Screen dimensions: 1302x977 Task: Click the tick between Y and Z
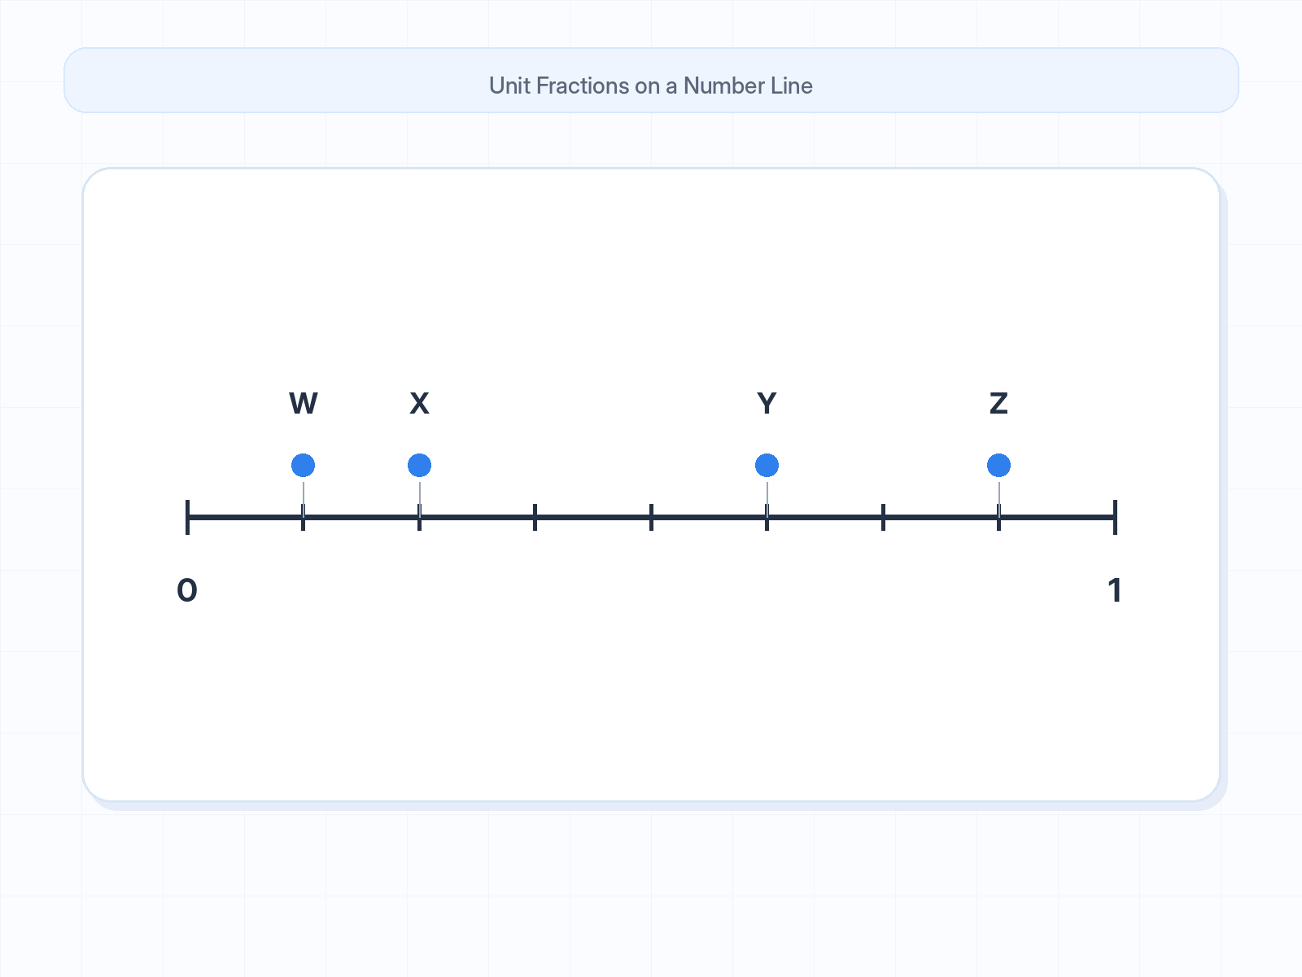pyautogui.click(x=883, y=517)
